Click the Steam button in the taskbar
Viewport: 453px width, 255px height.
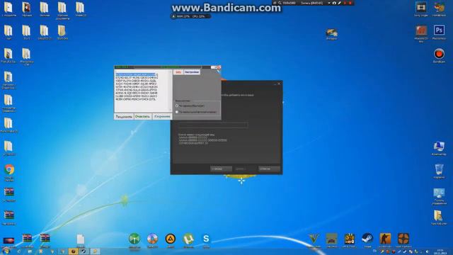coord(84,251)
